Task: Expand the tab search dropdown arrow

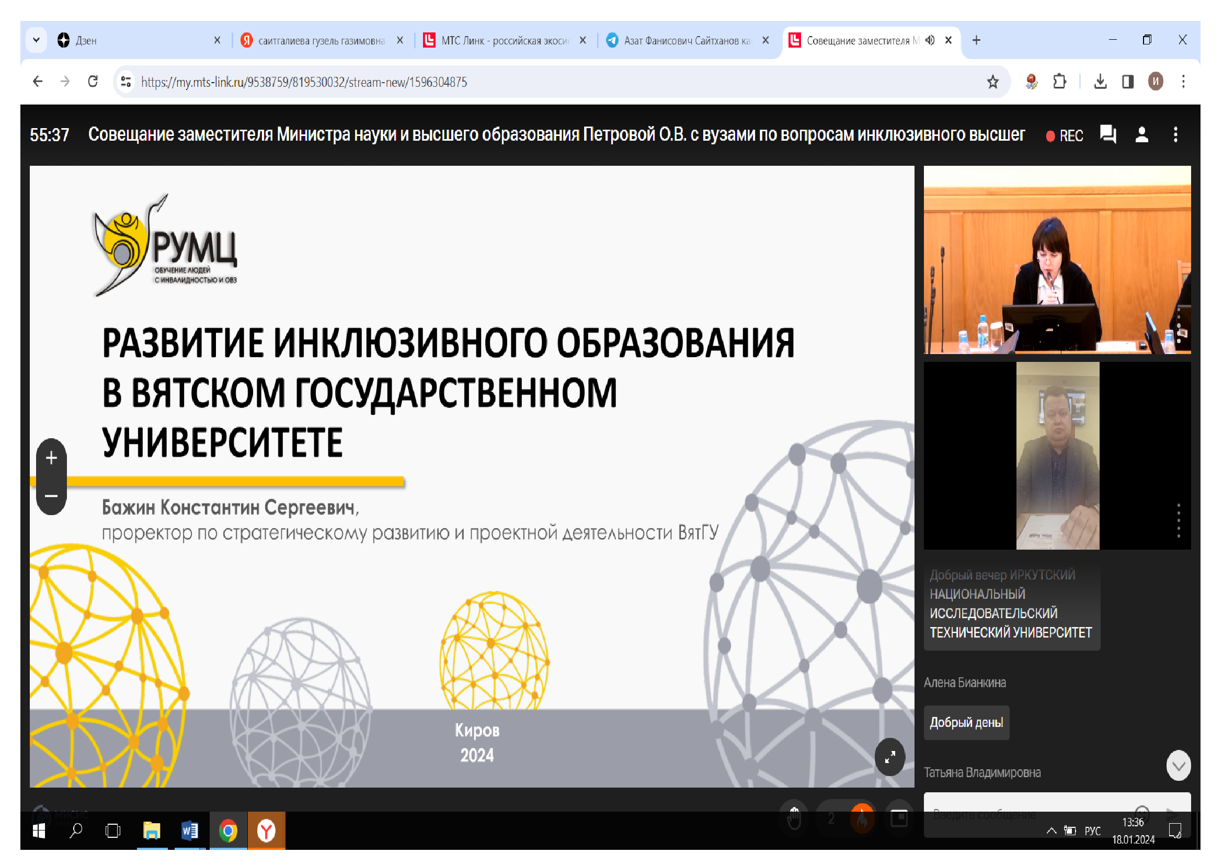Action: (x=36, y=40)
